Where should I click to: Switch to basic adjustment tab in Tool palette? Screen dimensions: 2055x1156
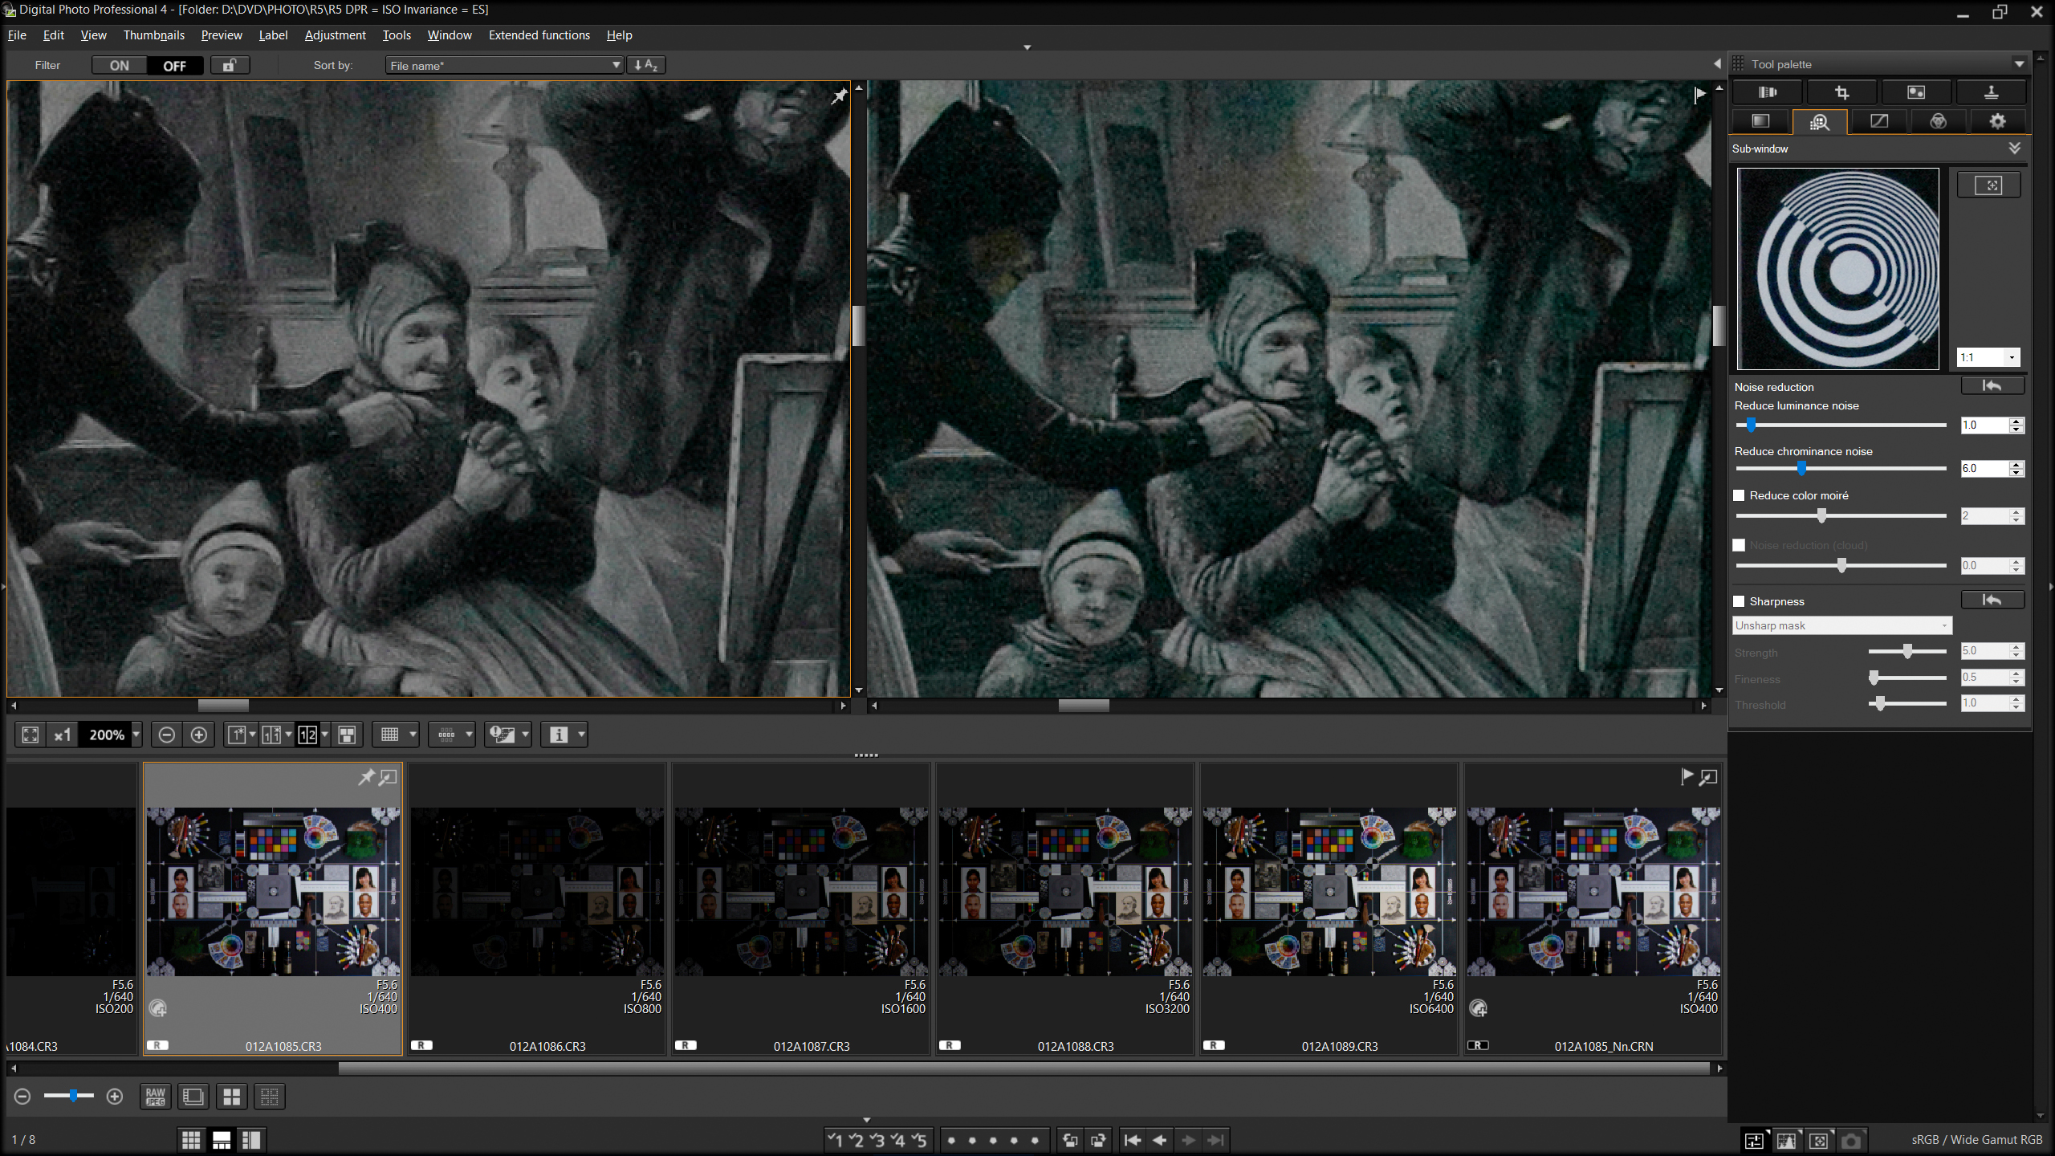(1760, 121)
